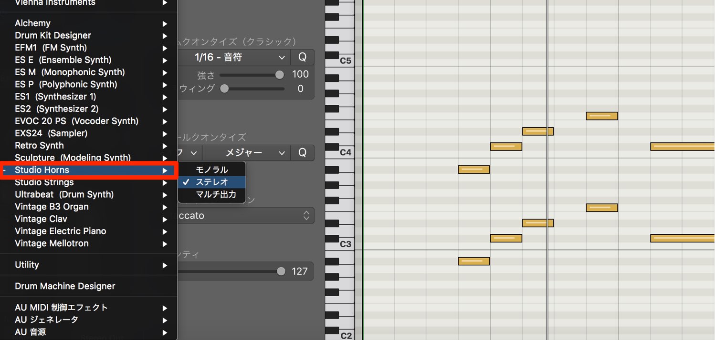715x340 pixels.
Task: Open the Studio Strings submenu
Action: pos(89,182)
